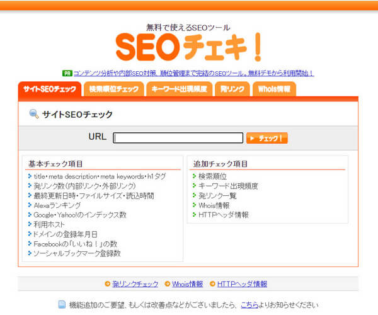378x315 pixels.
Task: Click the ソーシャルブックマーク登録数 item
Action: point(77,253)
